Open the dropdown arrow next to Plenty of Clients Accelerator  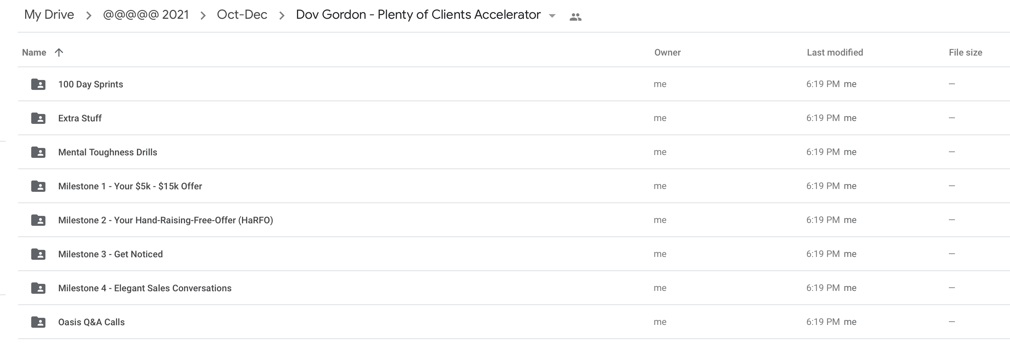click(552, 16)
